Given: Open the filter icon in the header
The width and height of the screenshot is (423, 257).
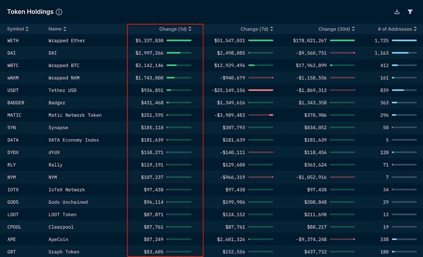Looking at the screenshot, I should [x=410, y=12].
